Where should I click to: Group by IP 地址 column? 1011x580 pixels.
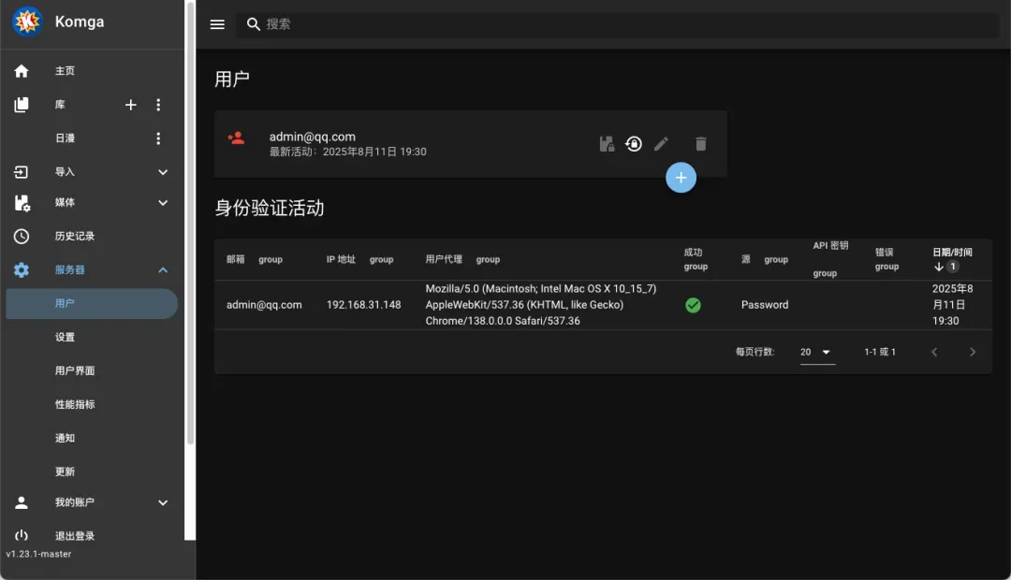(x=381, y=259)
